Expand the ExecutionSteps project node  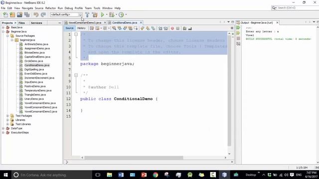(x=3, y=133)
